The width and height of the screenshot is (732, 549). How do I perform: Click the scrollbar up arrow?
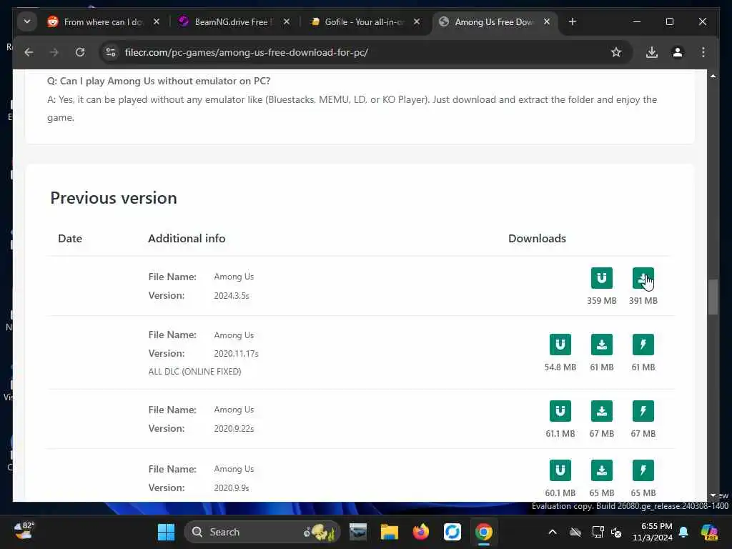(713, 76)
